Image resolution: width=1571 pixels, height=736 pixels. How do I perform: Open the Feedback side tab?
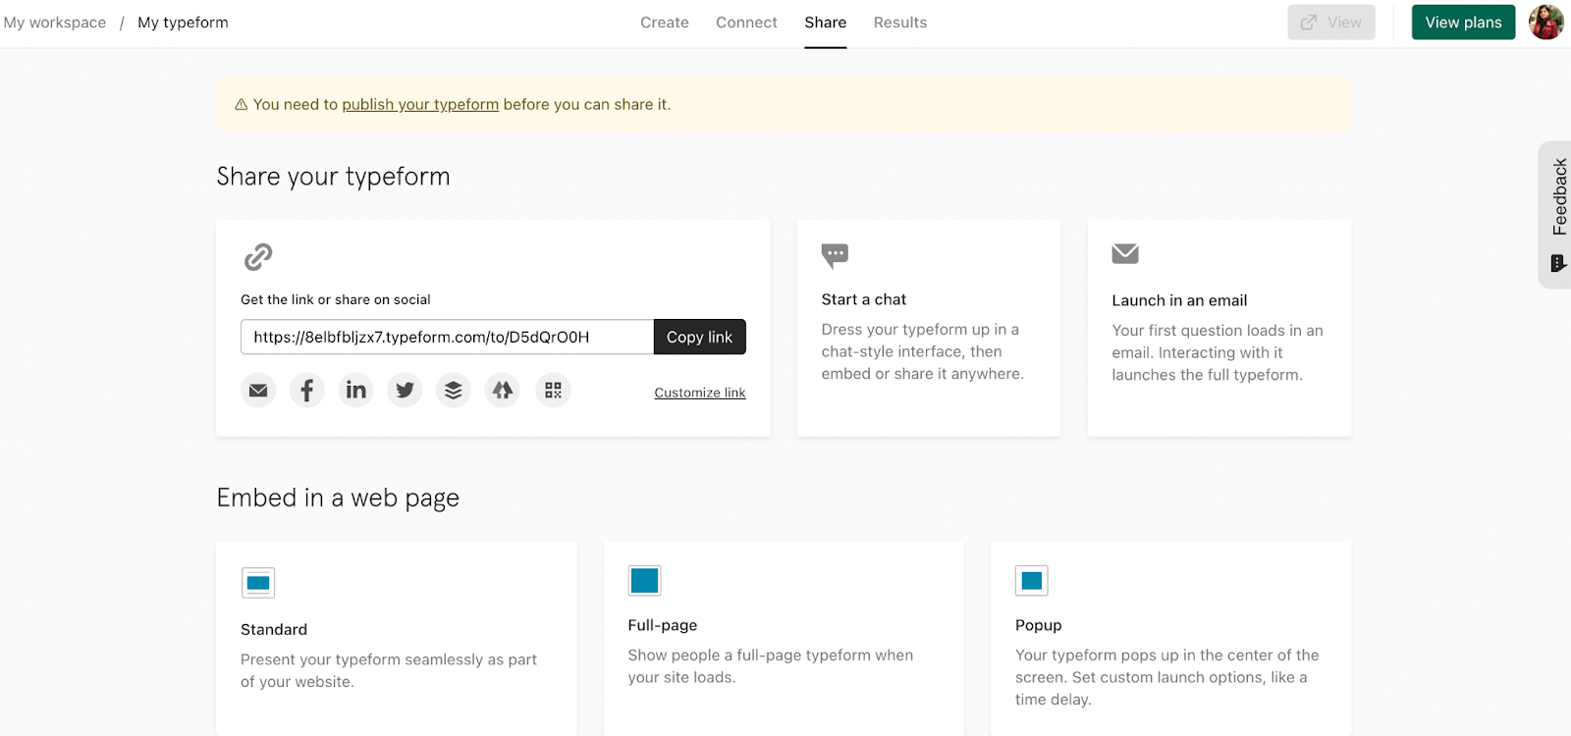[1556, 215]
